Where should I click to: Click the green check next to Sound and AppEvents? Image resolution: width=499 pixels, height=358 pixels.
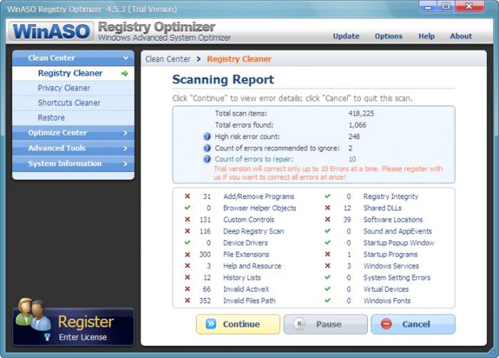point(327,231)
